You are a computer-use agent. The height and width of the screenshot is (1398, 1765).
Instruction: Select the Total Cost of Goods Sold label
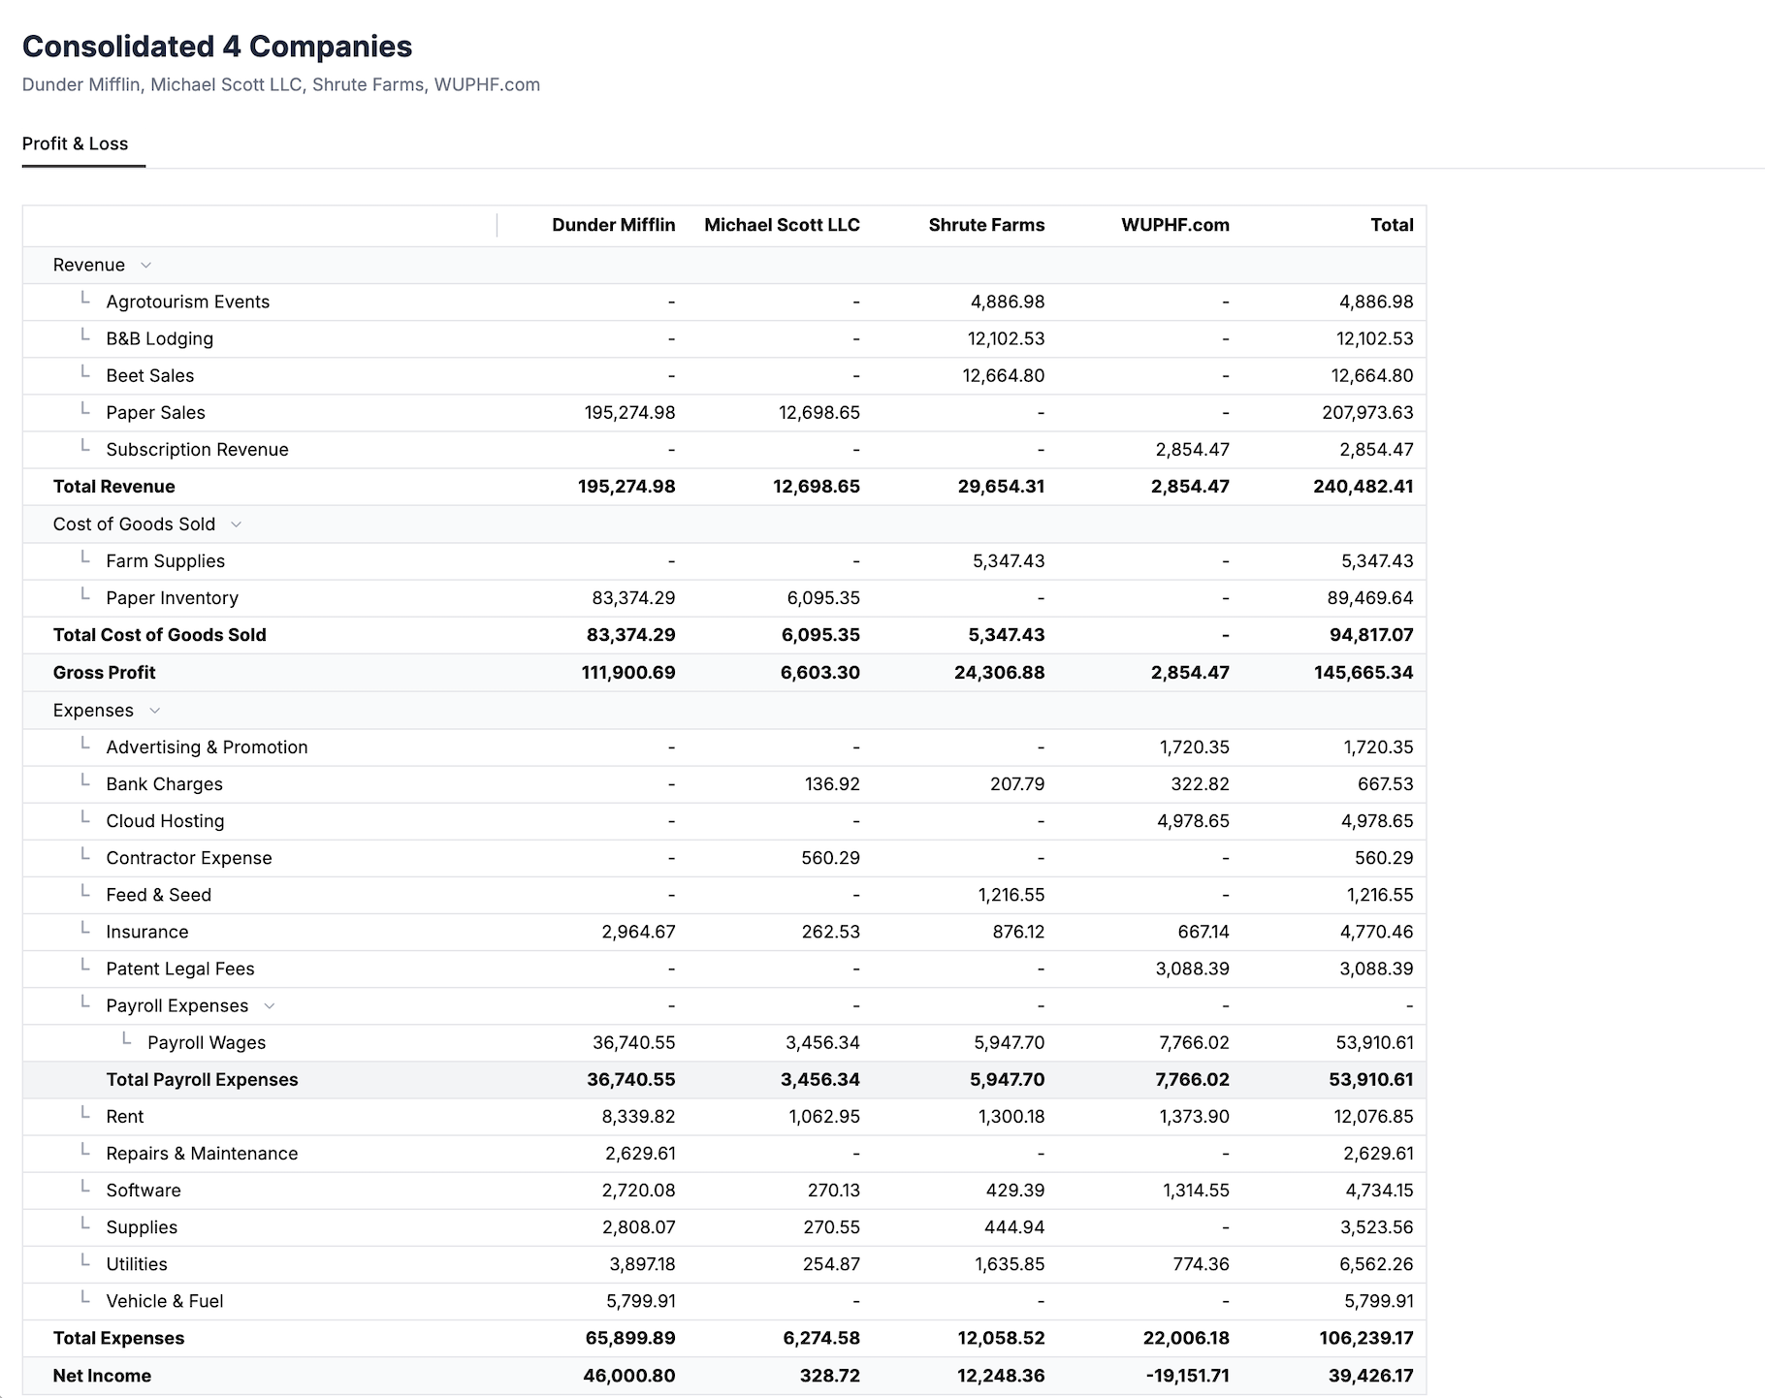tap(160, 635)
